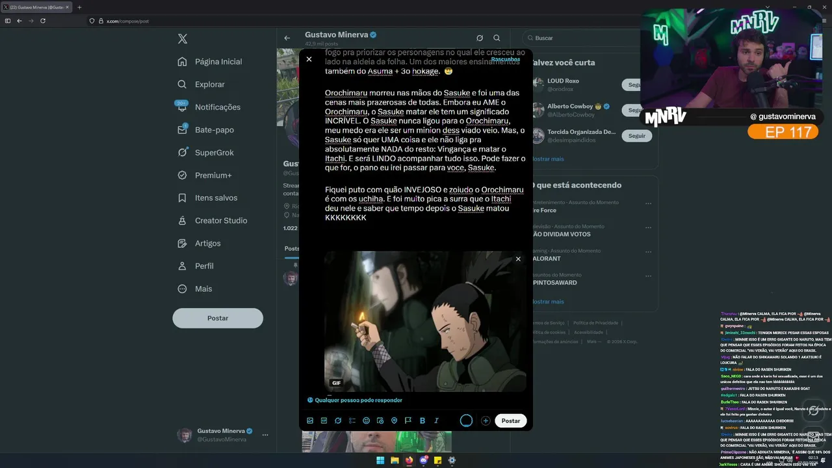Open a new browser tab
The image size is (832, 468).
[x=79, y=7]
